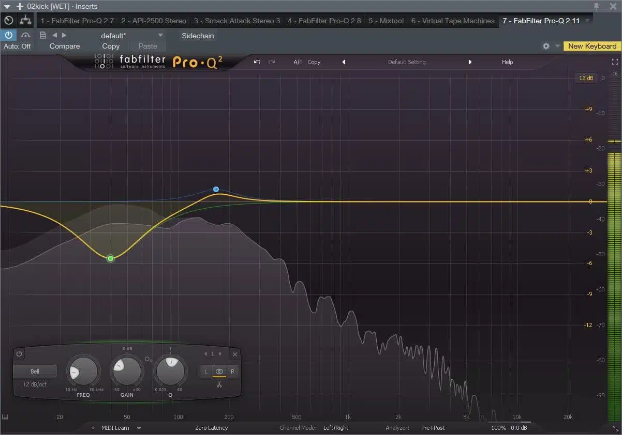Open the default* preset dropdown
622x435 pixels.
pyautogui.click(x=131, y=36)
